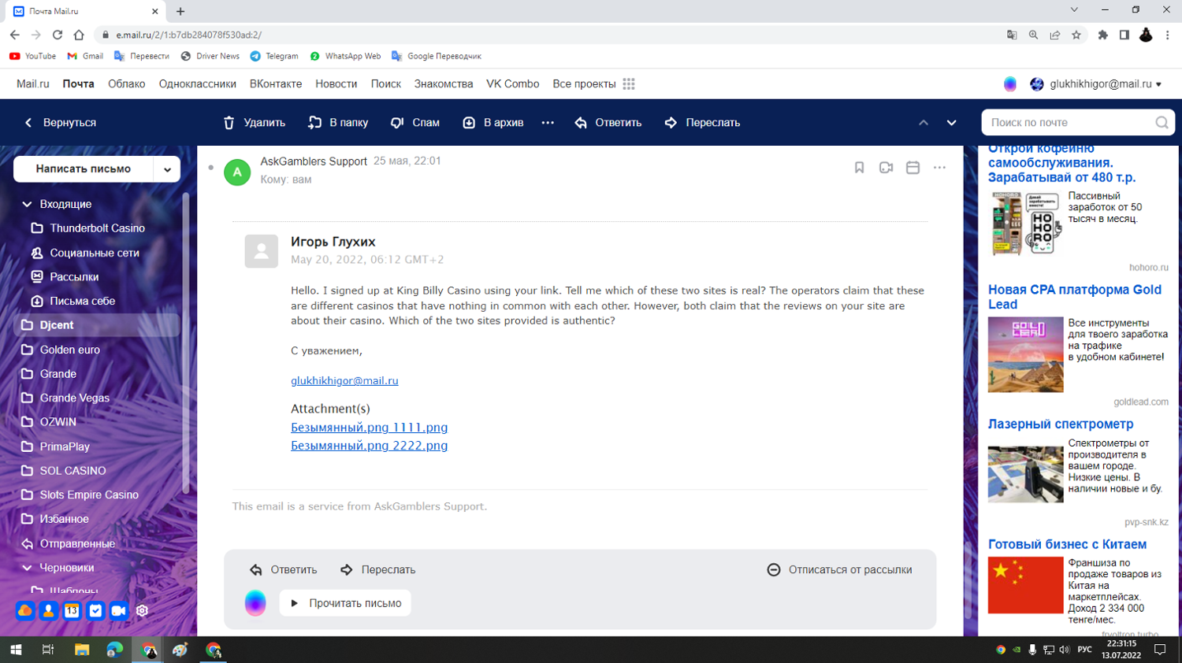1182x663 pixels.
Task: Open the Windows Start menu
Action: (x=16, y=650)
